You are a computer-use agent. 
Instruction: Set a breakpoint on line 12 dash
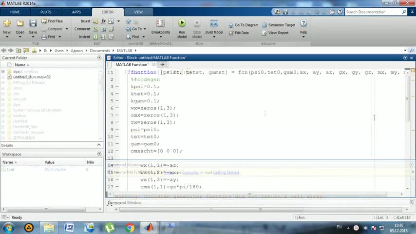click(117, 151)
